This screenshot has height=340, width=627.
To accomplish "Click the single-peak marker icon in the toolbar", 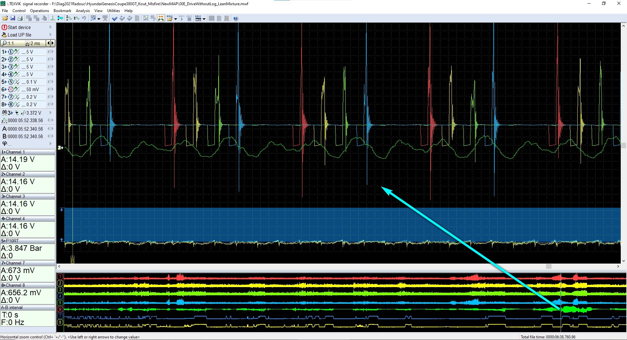I will [53, 18].
